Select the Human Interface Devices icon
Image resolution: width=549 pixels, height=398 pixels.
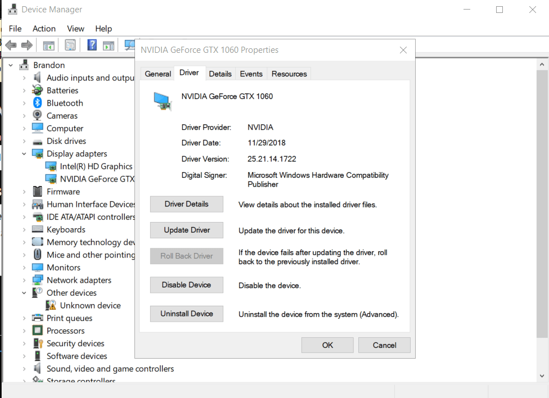(x=38, y=204)
